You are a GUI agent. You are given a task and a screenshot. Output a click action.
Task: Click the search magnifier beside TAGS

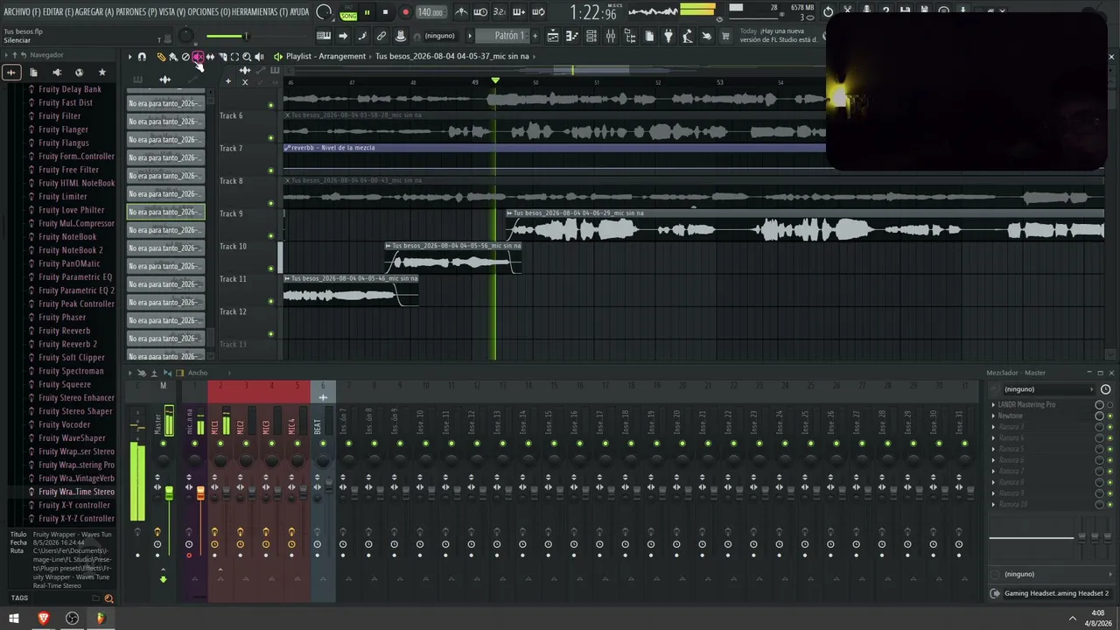pos(109,598)
